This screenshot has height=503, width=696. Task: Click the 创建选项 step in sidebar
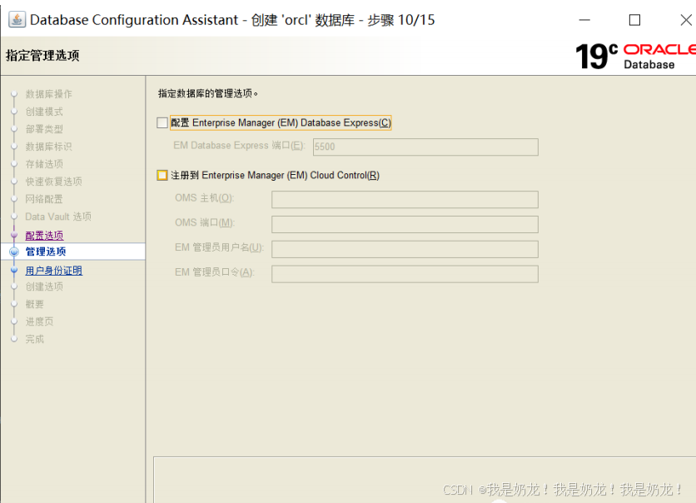click(44, 286)
